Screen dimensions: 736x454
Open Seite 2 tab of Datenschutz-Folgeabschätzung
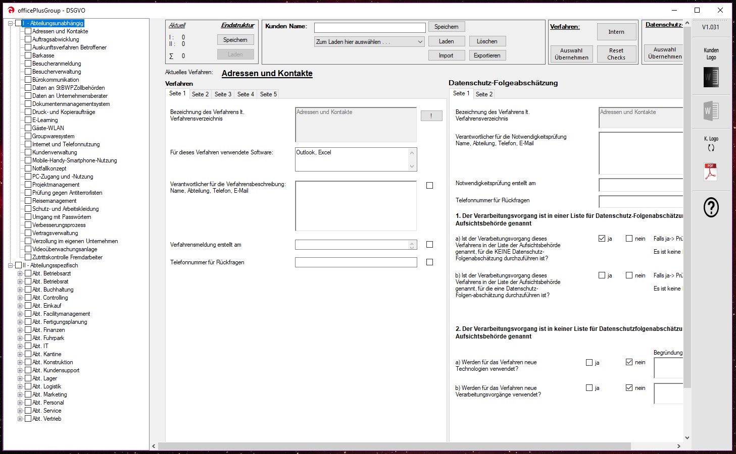(484, 94)
